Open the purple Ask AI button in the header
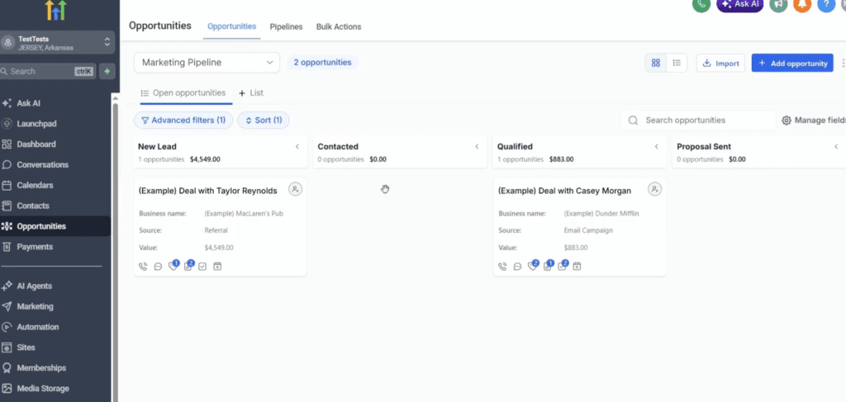 click(x=739, y=4)
